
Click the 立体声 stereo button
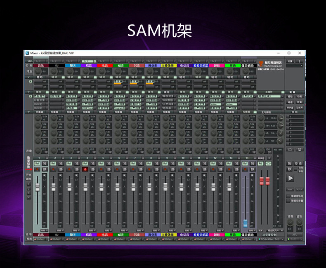pyautogui.click(x=300, y=108)
